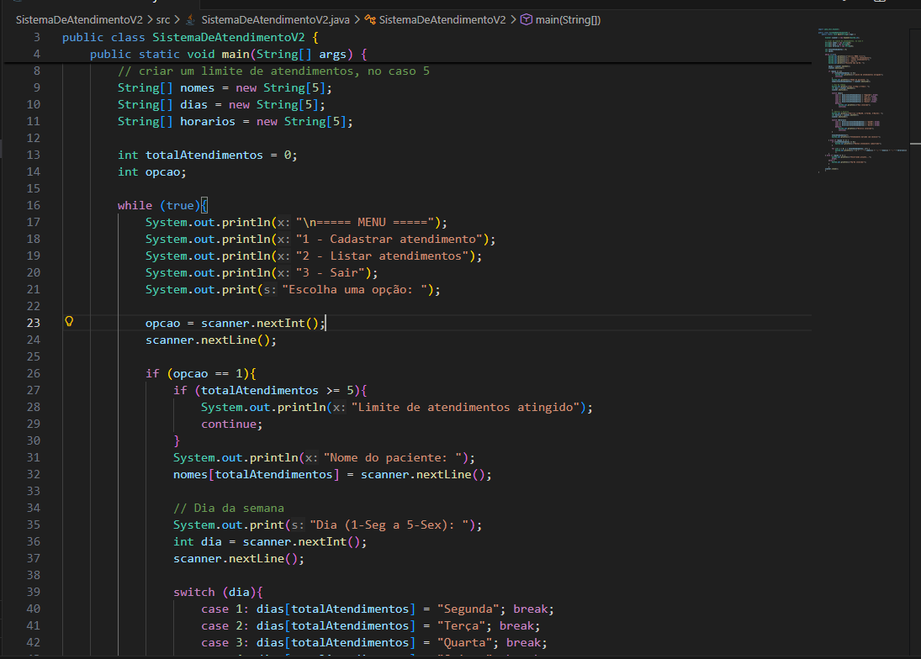Click line number 26 in the gutter

(x=33, y=373)
